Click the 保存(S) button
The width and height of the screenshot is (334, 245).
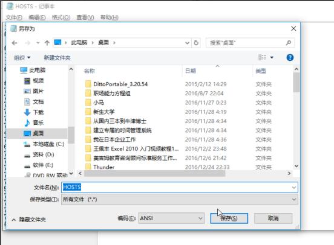click(229, 218)
